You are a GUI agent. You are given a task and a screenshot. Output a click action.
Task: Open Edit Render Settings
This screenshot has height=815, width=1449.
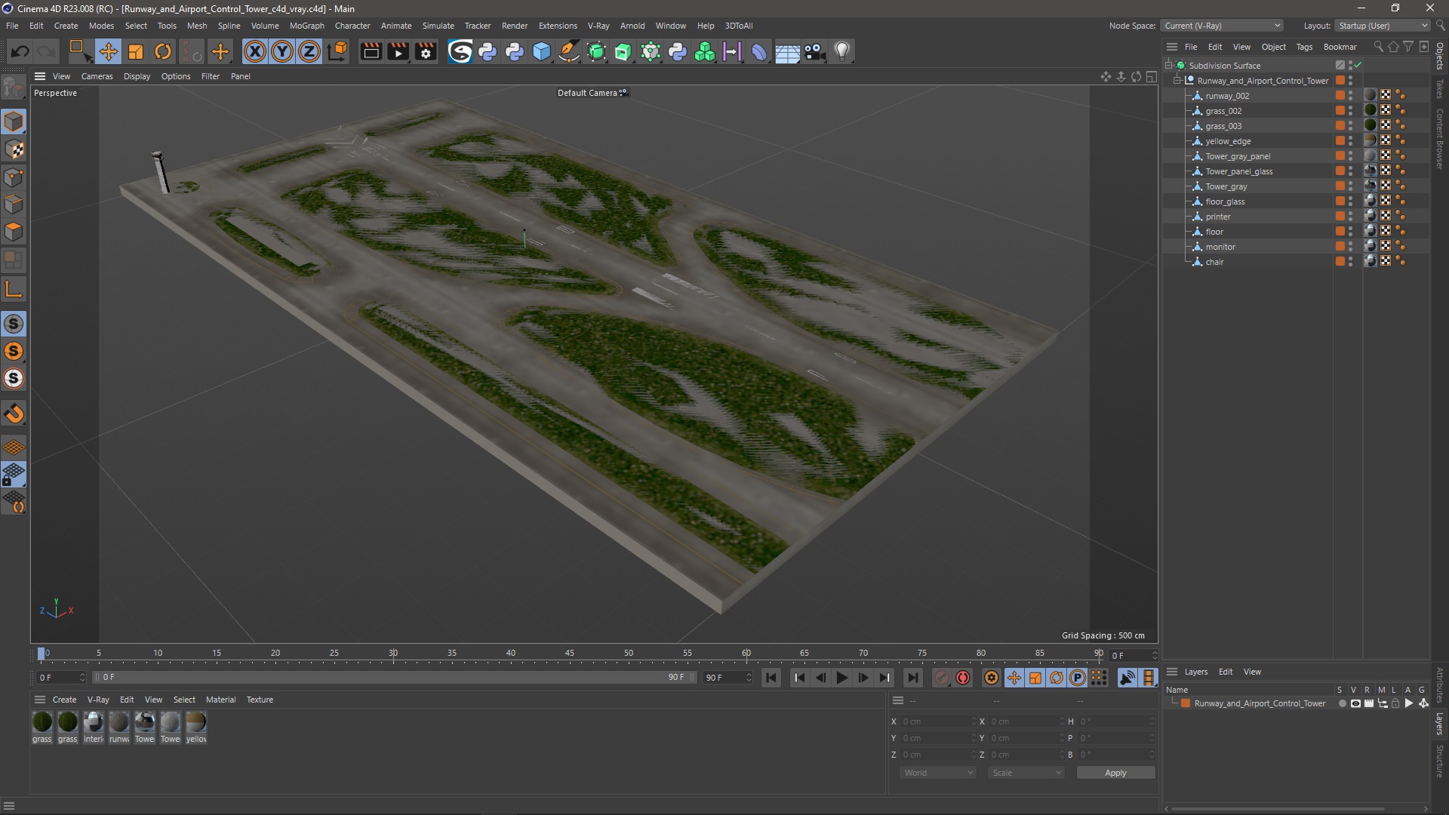coord(426,51)
